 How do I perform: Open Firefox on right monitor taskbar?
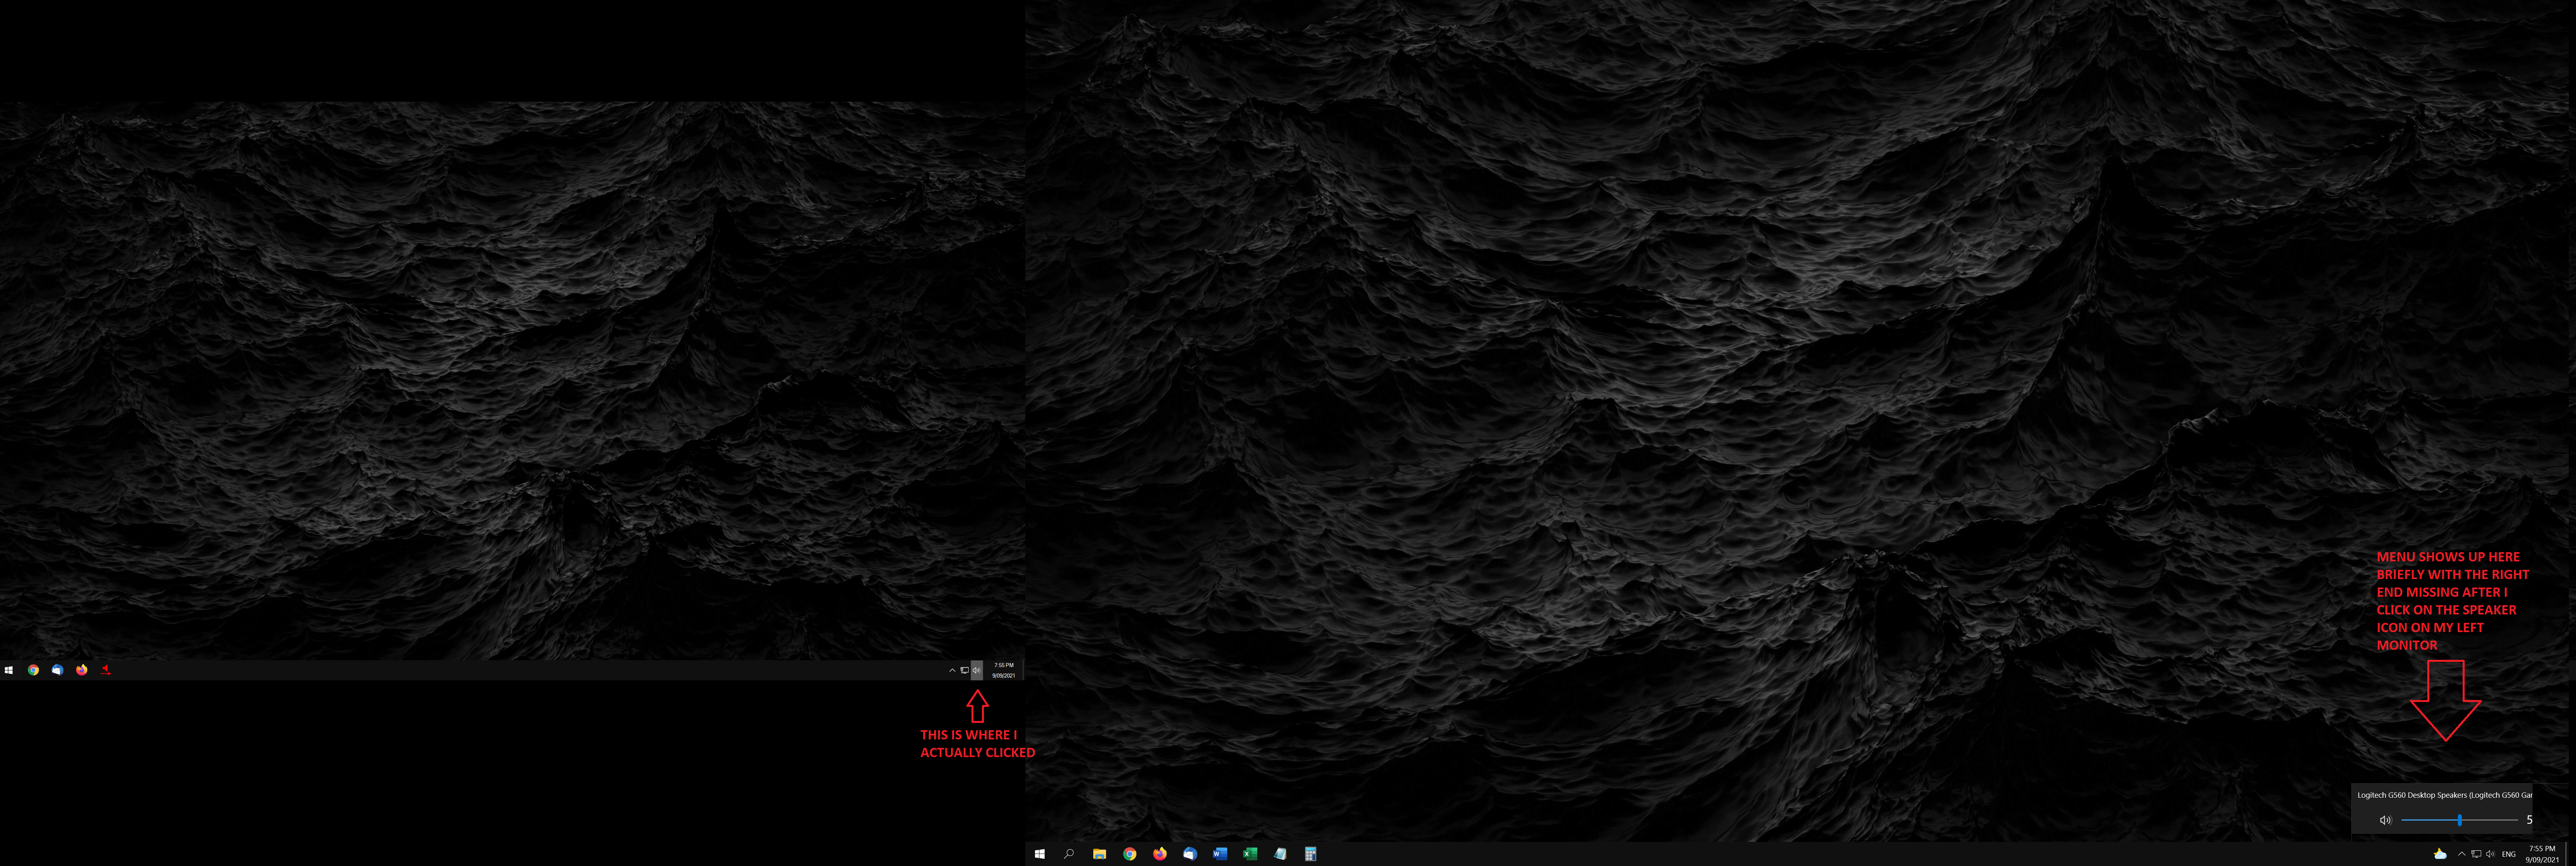1159,854
